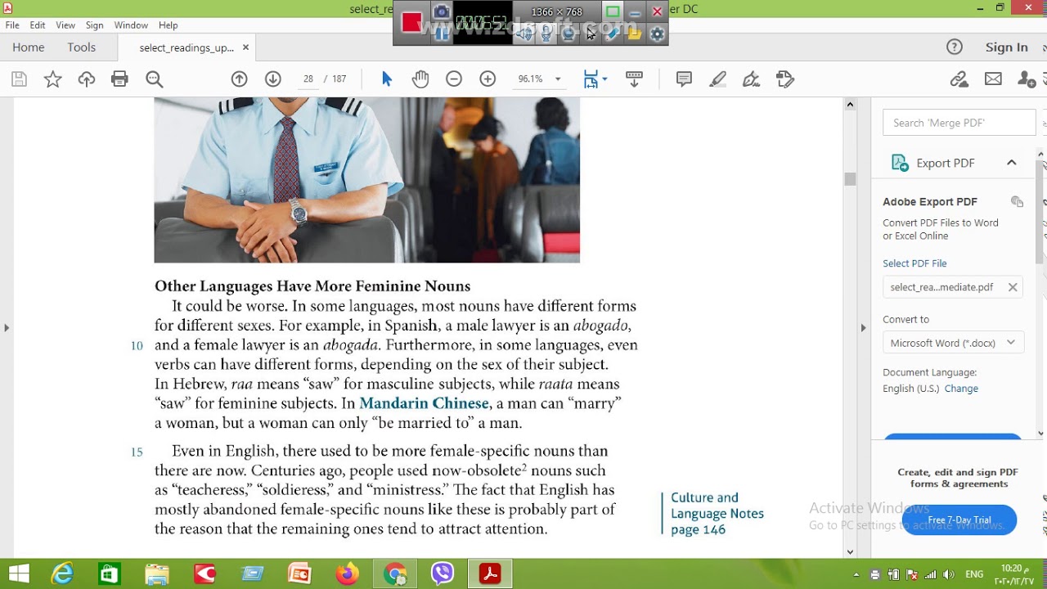
Task: Share a link to the file
Action: [959, 79]
